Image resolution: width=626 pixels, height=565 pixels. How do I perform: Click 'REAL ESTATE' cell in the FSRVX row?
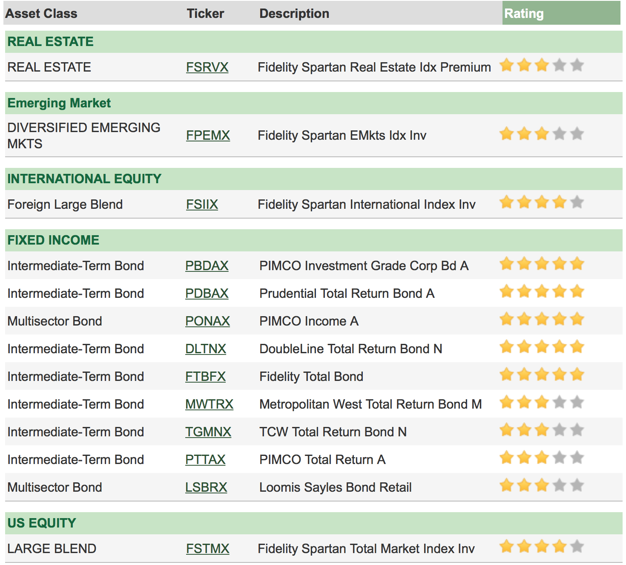(49, 67)
